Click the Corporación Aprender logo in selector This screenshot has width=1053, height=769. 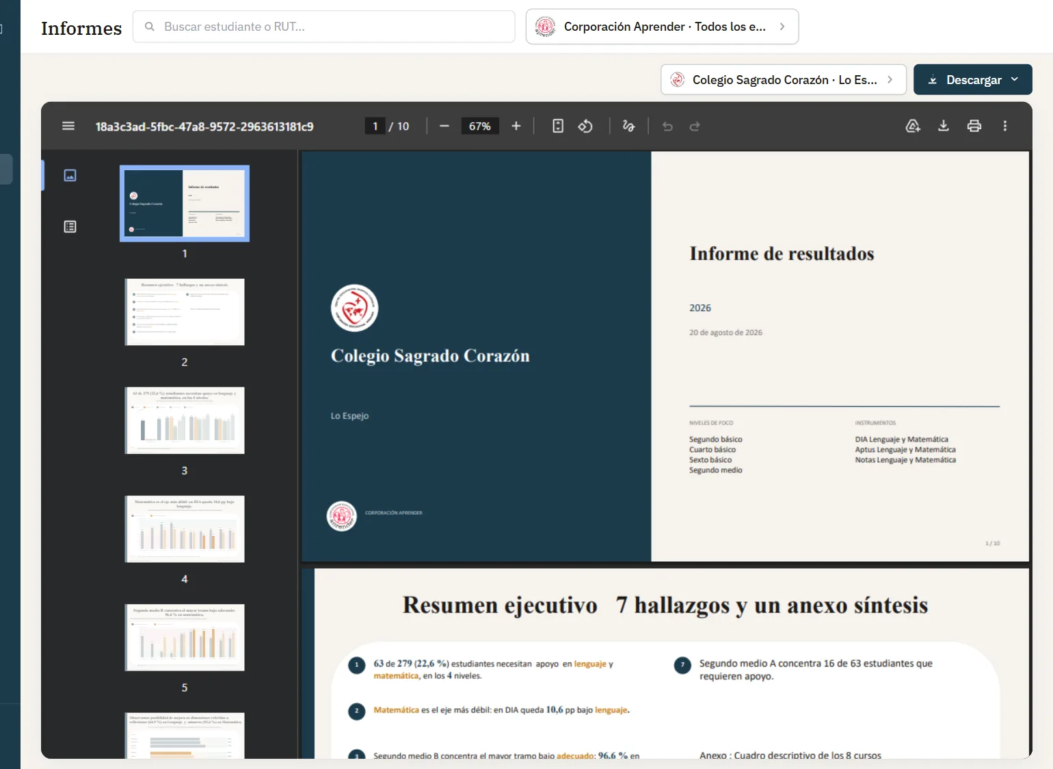coord(545,27)
